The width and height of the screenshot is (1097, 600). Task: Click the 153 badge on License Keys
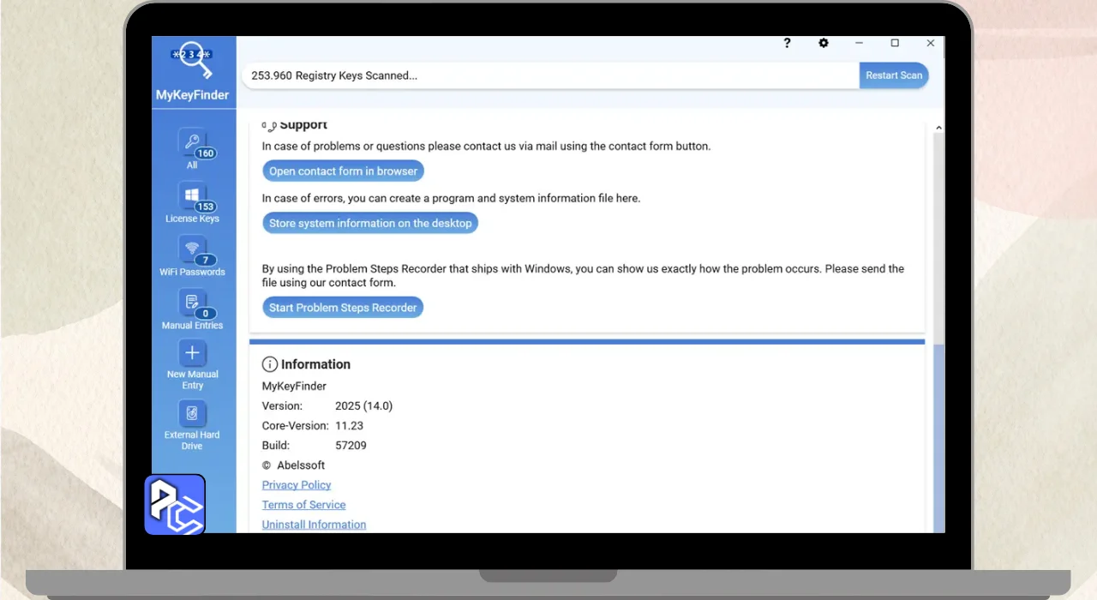(205, 207)
